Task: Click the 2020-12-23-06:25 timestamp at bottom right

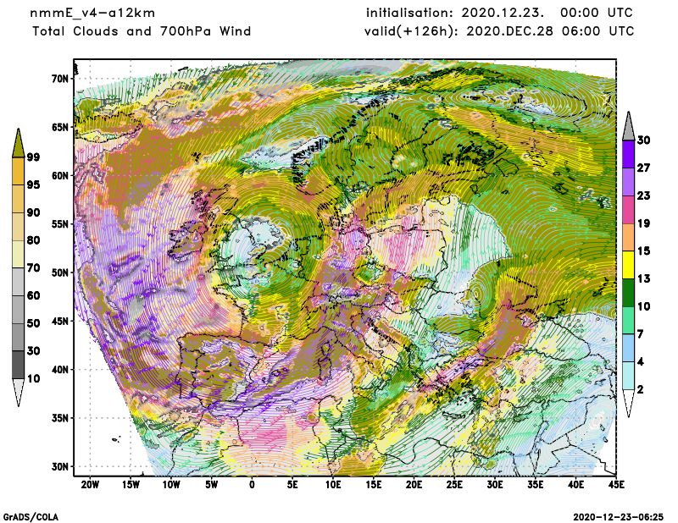Action: point(619,515)
